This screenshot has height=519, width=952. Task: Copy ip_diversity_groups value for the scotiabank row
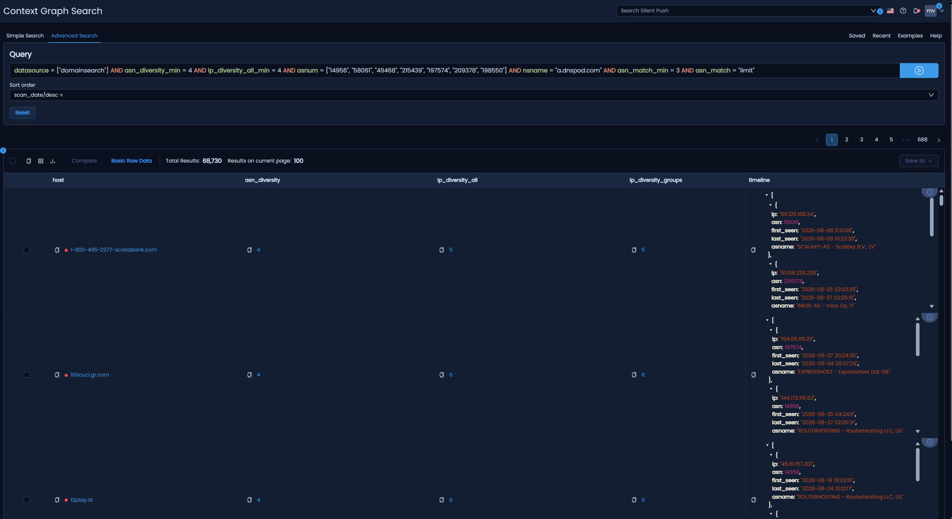click(x=634, y=250)
